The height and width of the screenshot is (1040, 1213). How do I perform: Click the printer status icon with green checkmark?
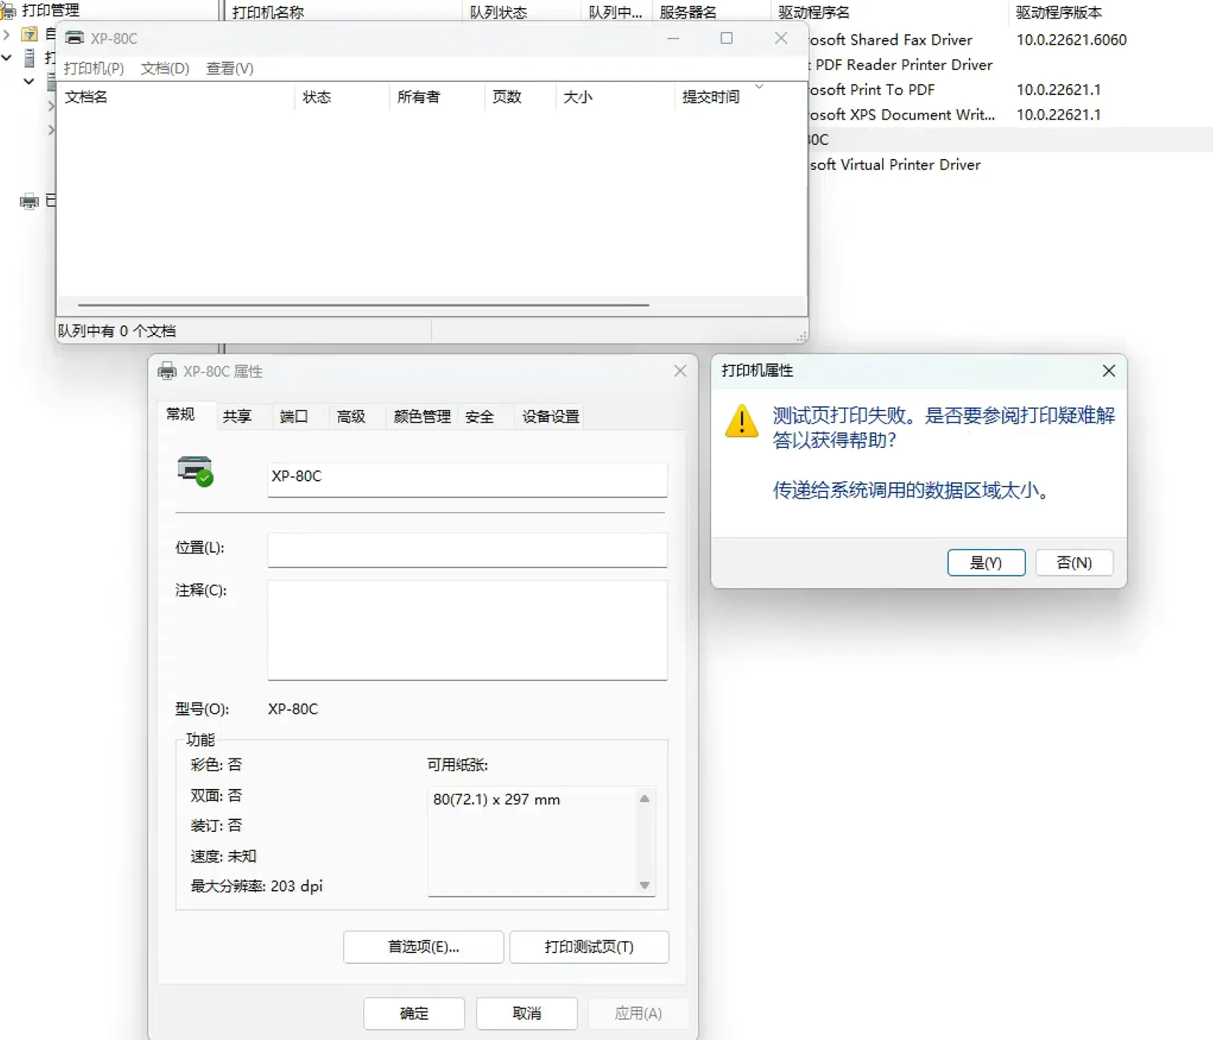[195, 471]
